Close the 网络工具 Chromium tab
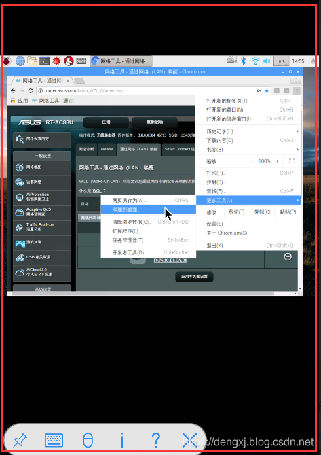Image resolution: width=321 pixels, height=455 pixels. pyautogui.click(x=68, y=80)
